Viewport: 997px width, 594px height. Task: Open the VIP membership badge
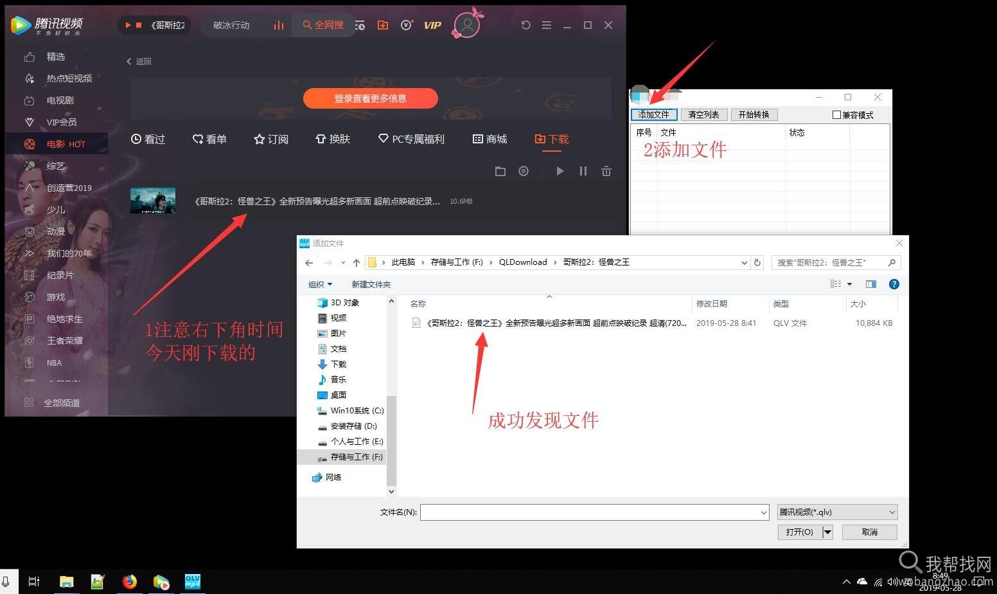[432, 25]
